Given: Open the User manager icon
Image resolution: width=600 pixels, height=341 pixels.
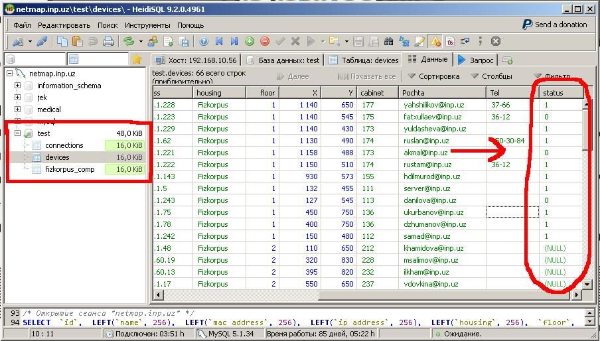Looking at the screenshot, I should tap(153, 42).
